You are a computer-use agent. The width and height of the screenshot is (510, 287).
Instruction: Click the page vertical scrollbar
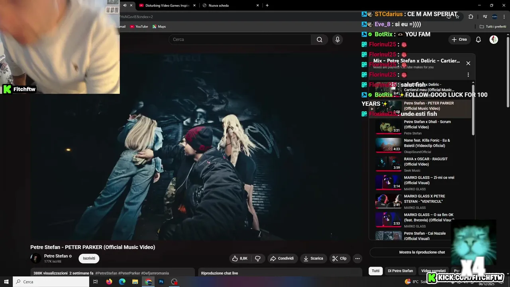pyautogui.click(x=508, y=72)
